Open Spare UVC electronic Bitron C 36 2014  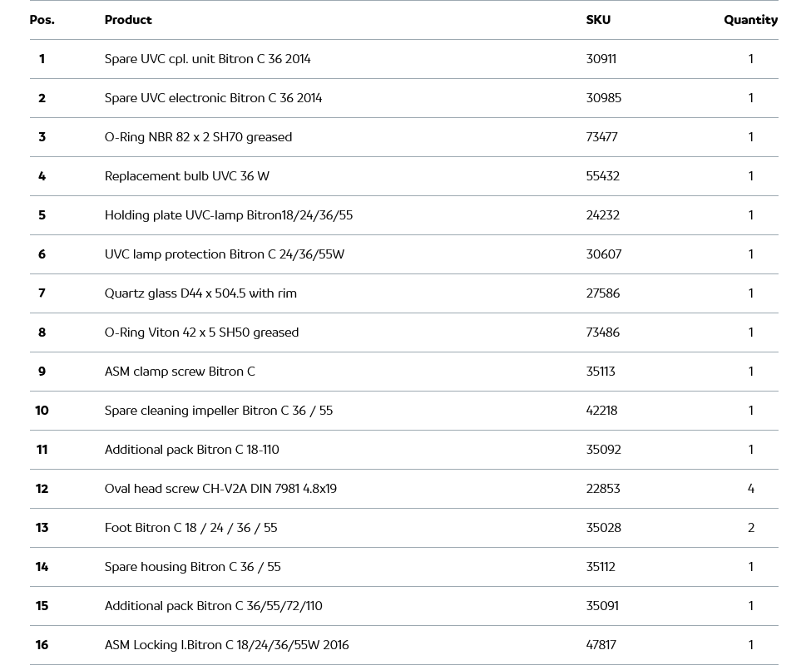(x=213, y=98)
